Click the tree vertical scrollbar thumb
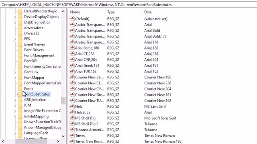 coord(63,101)
